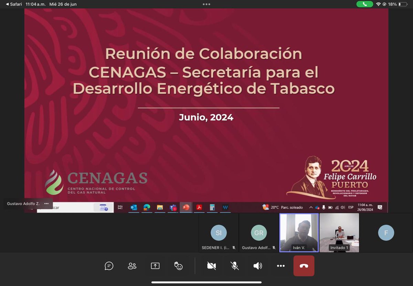Open the raise hand reactions menu
The width and height of the screenshot is (413, 286).
178,266
